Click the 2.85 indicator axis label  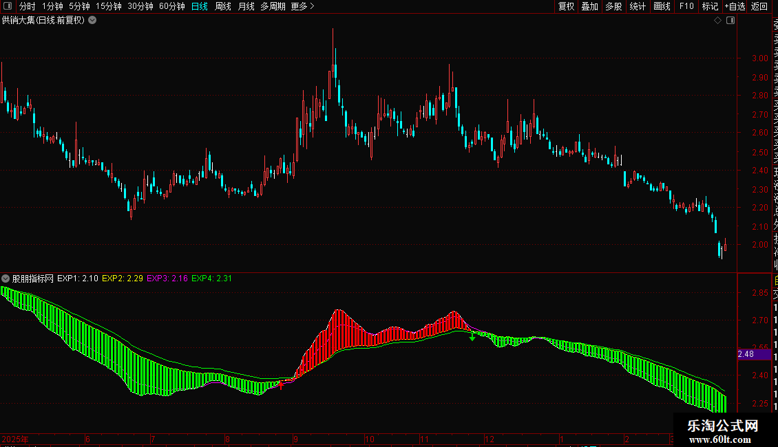(760, 293)
